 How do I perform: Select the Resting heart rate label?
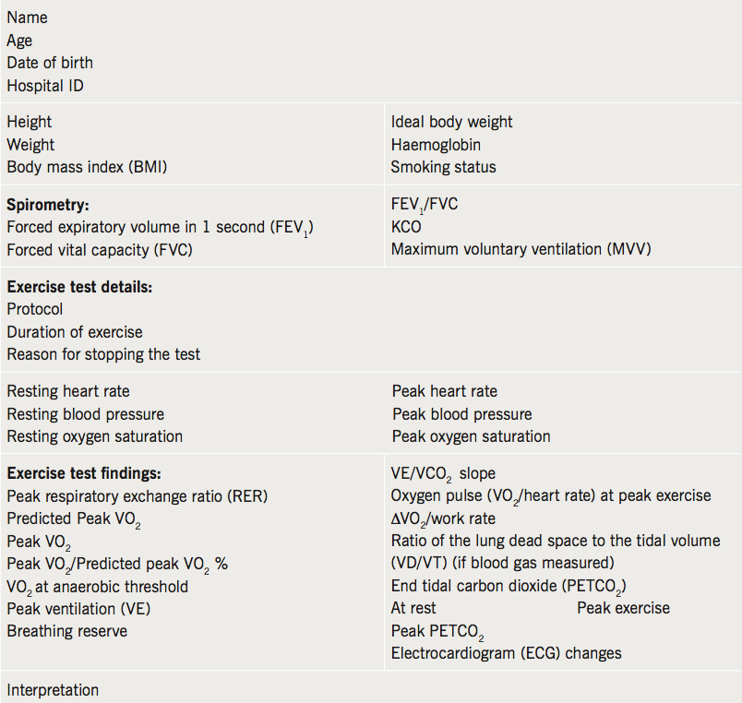68,391
